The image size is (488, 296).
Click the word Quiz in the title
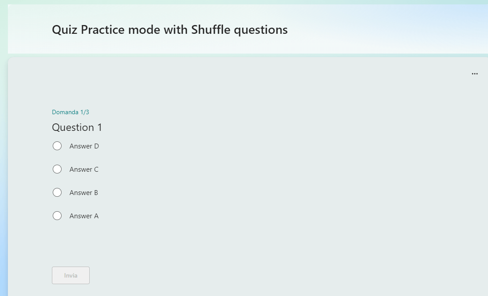(65, 30)
